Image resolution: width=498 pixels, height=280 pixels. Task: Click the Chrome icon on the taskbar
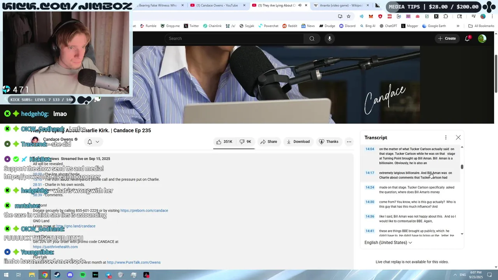pyautogui.click(x=45, y=275)
